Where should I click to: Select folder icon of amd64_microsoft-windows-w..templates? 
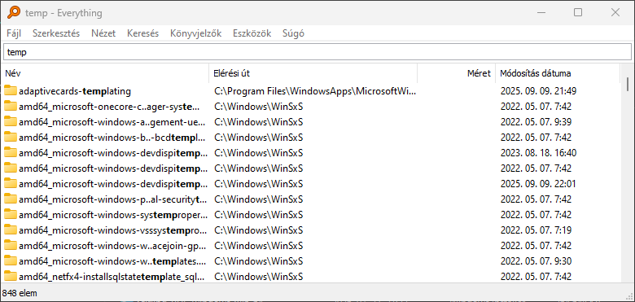10,261
